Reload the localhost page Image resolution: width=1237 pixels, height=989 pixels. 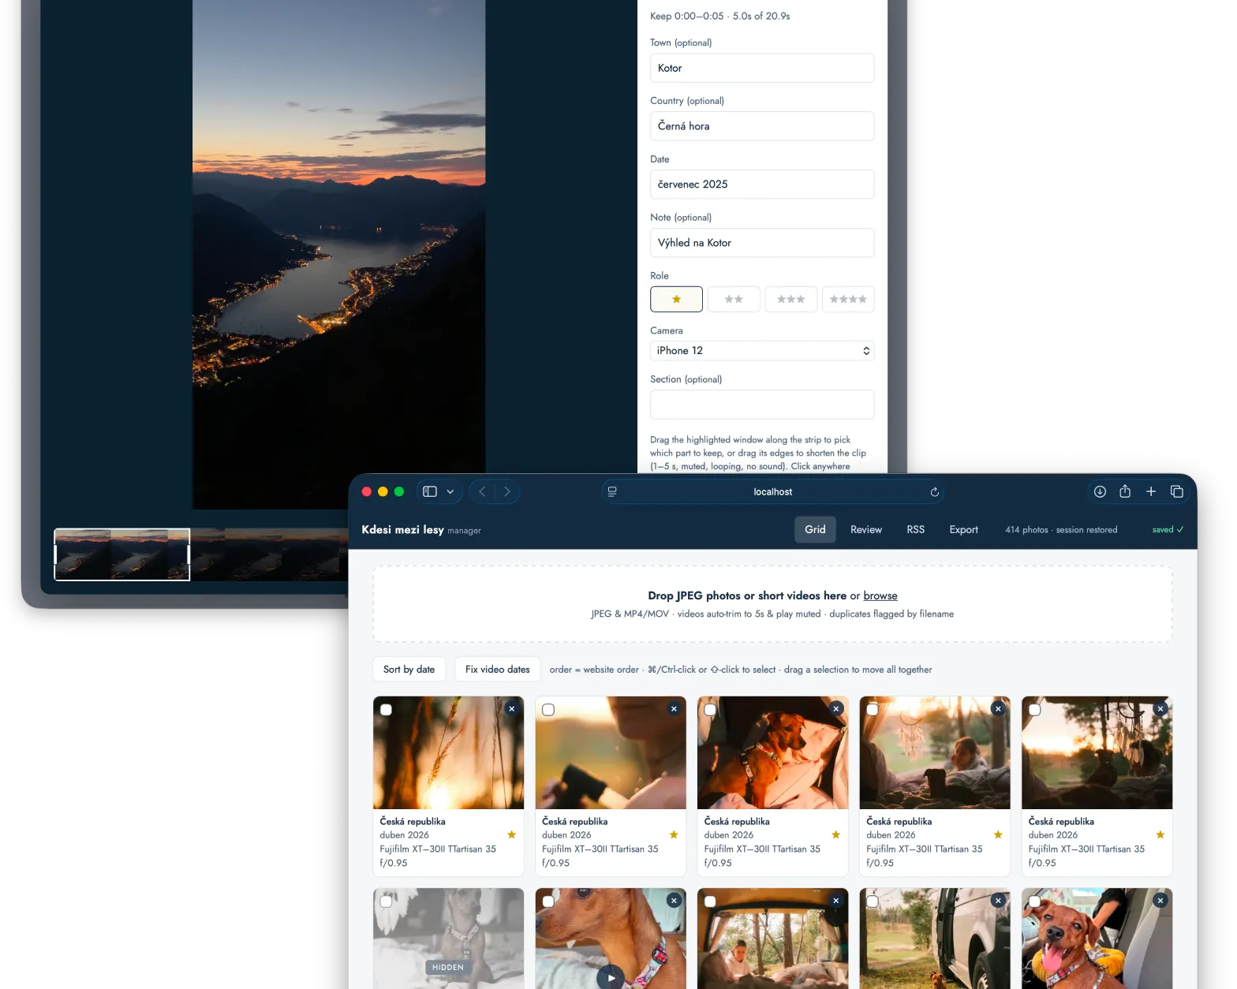(x=935, y=491)
